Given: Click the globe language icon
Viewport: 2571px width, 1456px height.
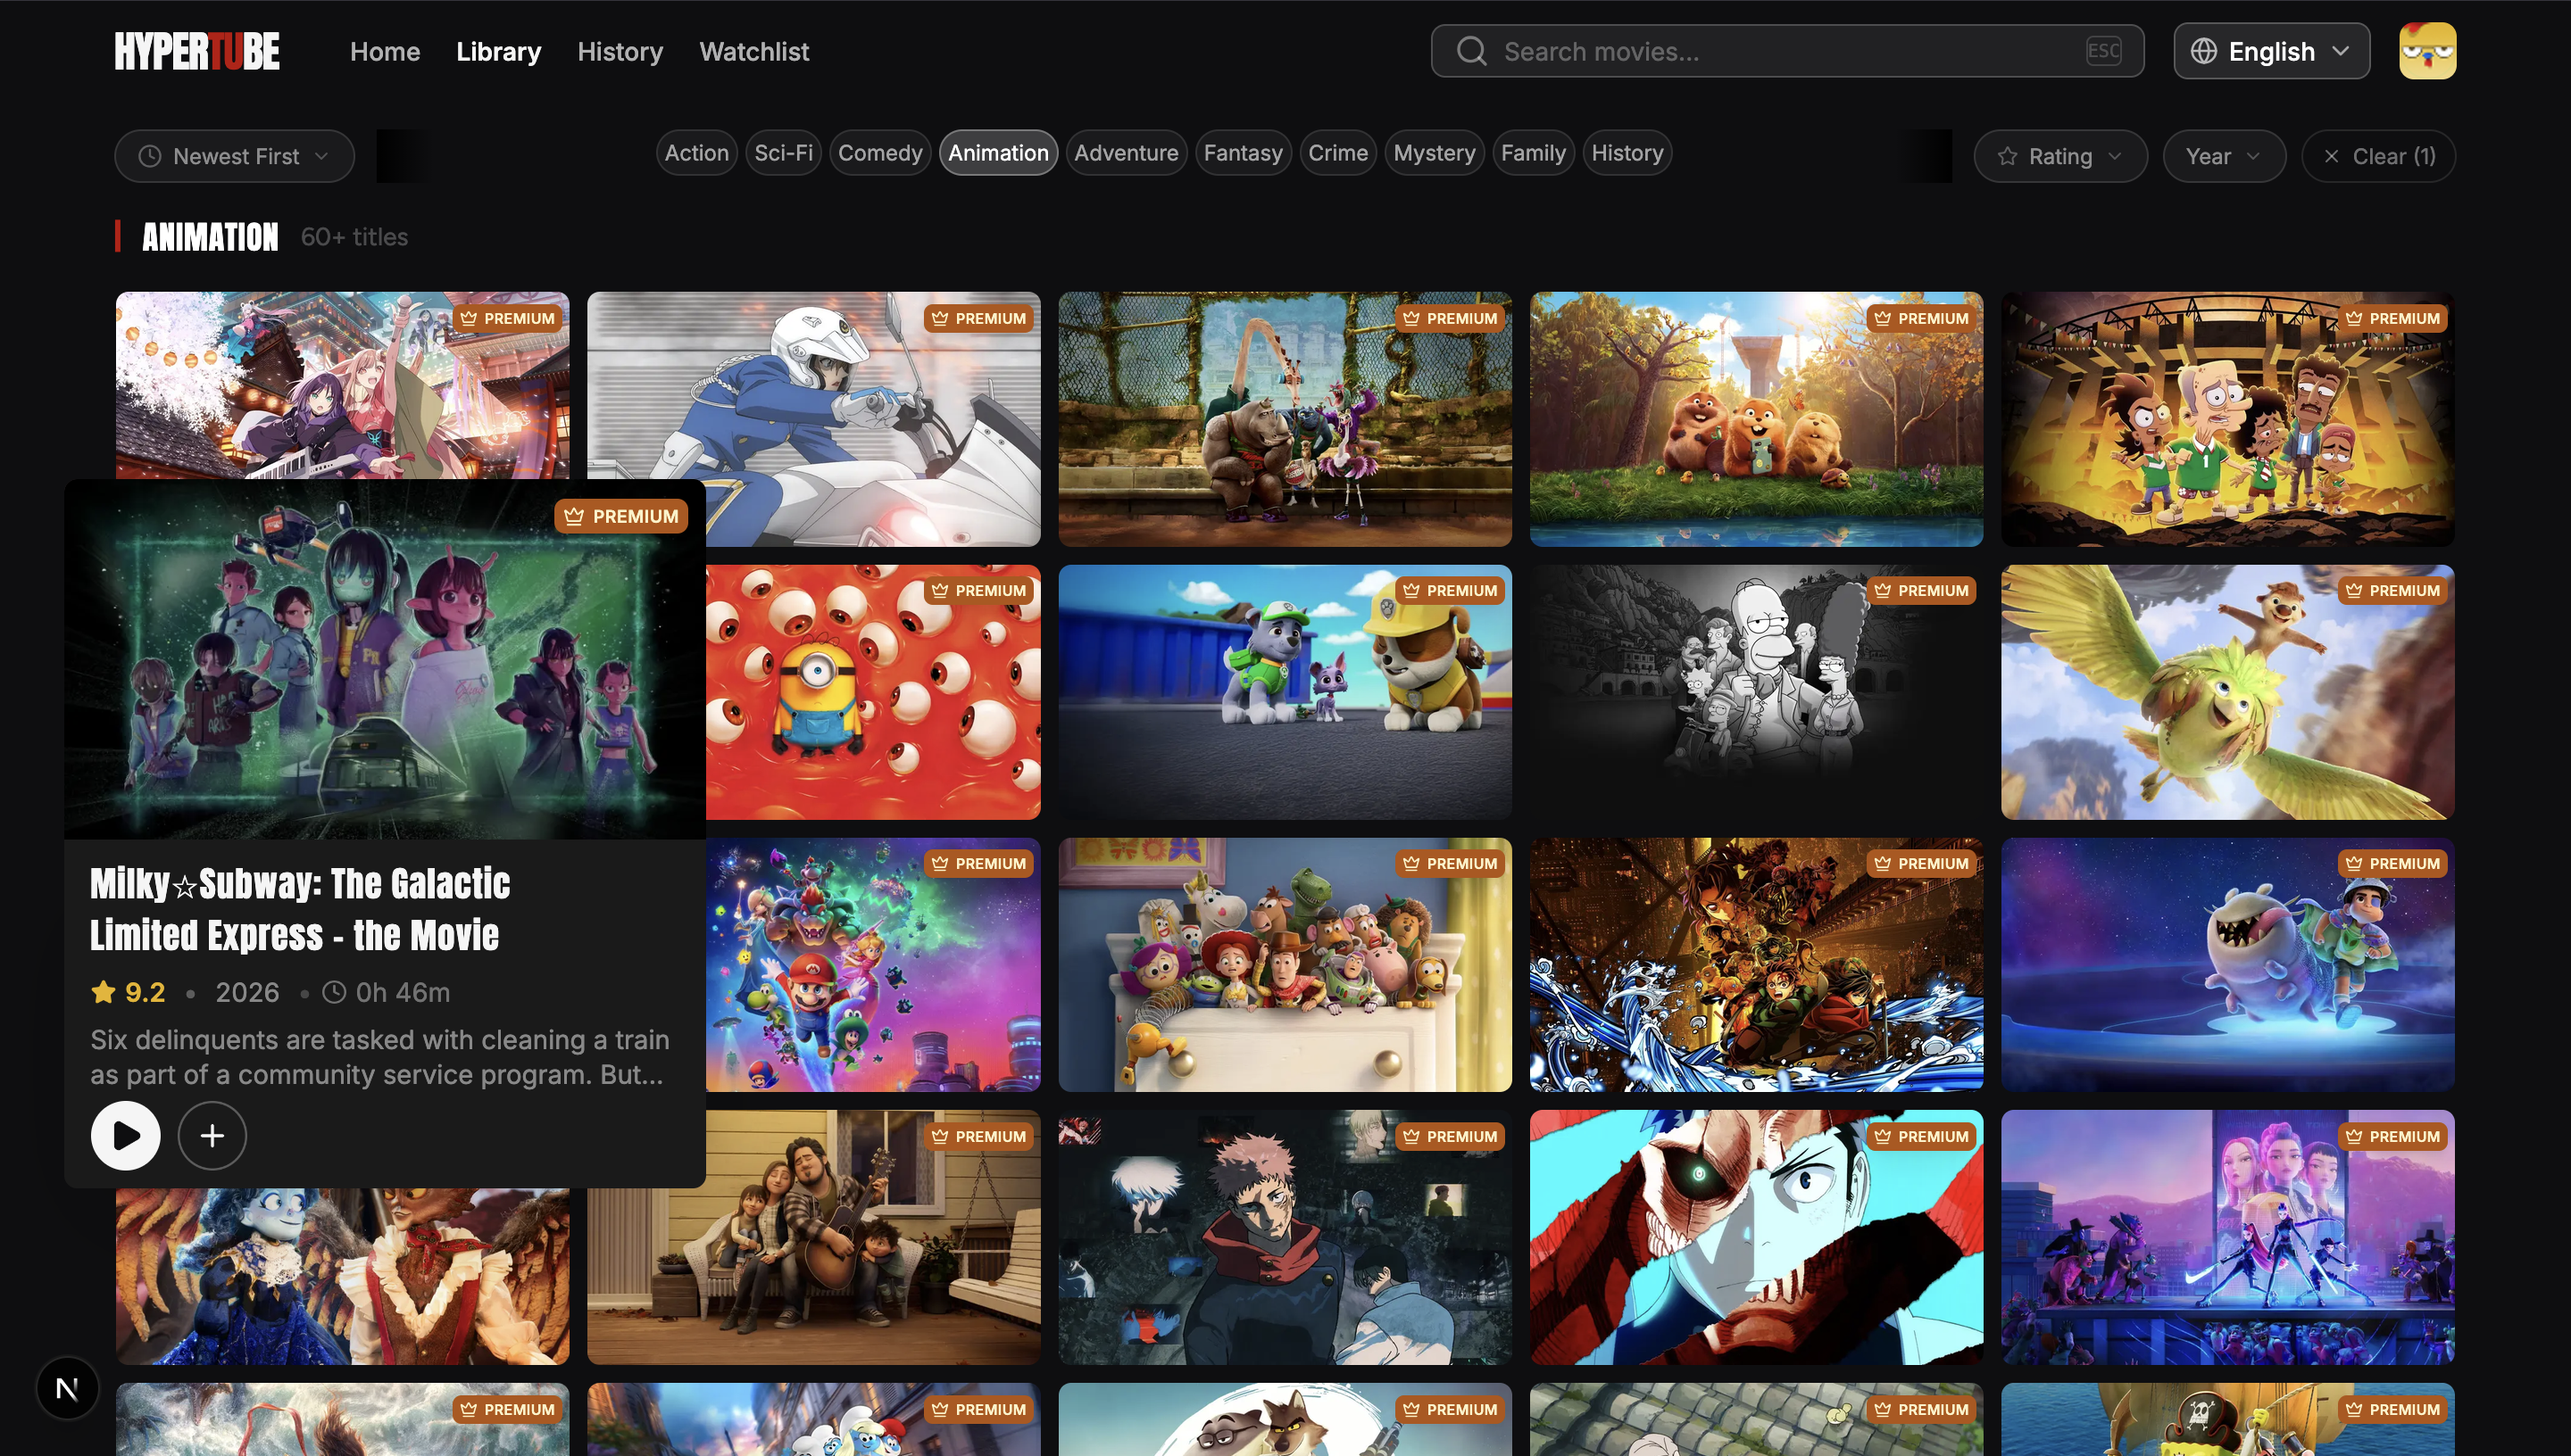Looking at the screenshot, I should pyautogui.click(x=2203, y=51).
